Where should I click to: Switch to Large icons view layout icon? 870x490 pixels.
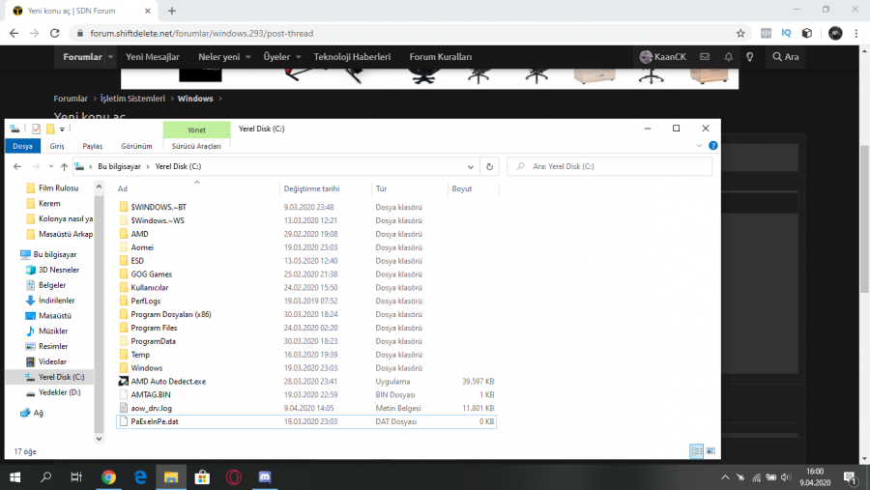point(710,450)
